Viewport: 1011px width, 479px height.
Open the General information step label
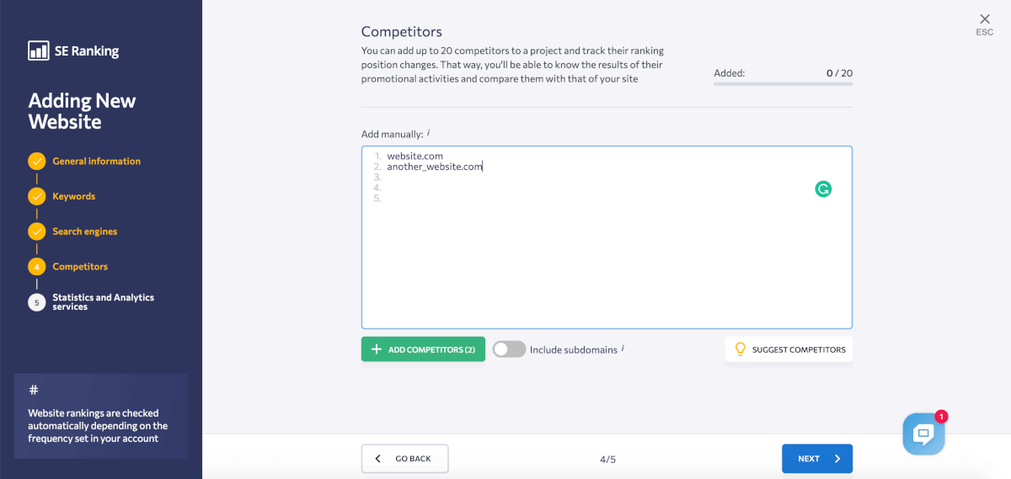coord(96,162)
